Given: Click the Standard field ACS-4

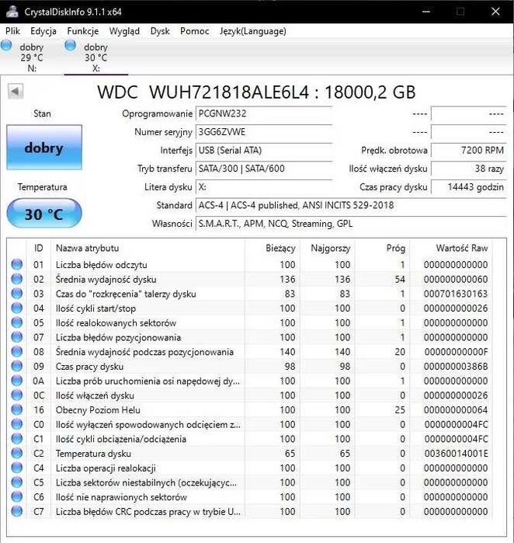Looking at the screenshot, I should [351, 205].
